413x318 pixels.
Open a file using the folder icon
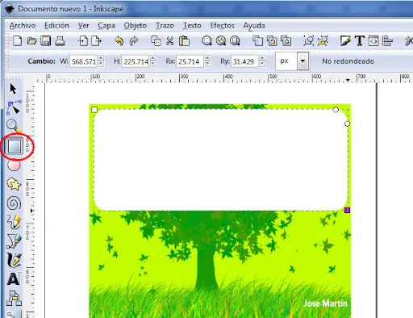[31, 41]
